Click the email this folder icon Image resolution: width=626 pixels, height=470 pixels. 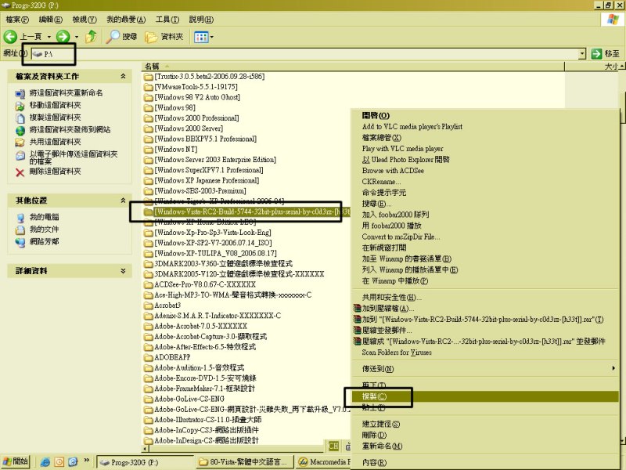tap(20, 156)
